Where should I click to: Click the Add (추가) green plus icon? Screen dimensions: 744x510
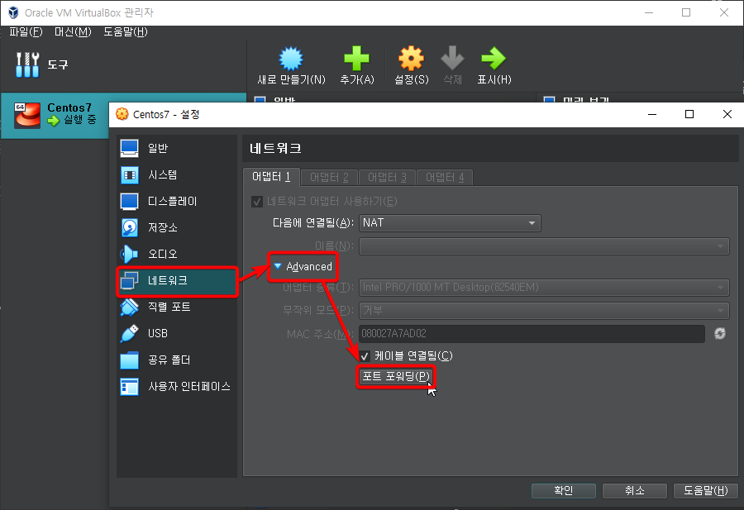tap(356, 59)
